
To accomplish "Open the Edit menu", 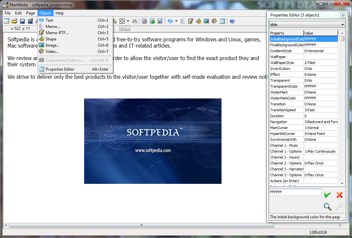I will pos(18,13).
